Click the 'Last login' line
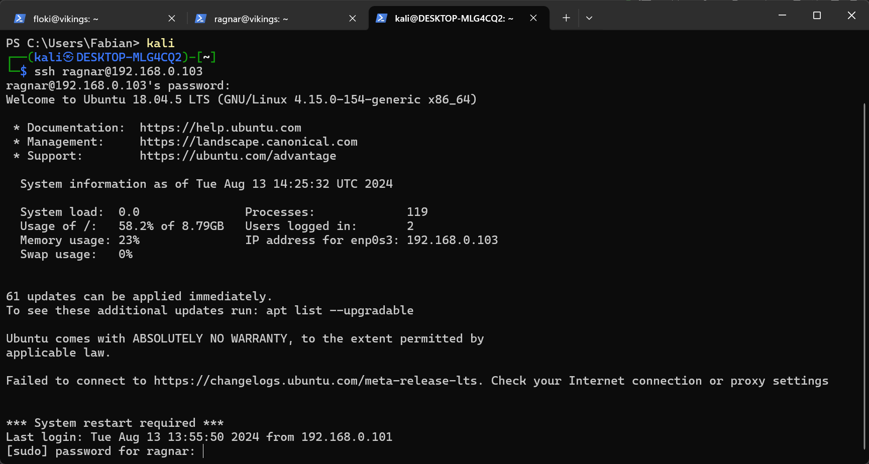Image resolution: width=869 pixels, height=464 pixels. pyautogui.click(x=199, y=437)
